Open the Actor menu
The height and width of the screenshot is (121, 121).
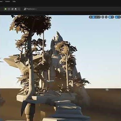point(8,1)
